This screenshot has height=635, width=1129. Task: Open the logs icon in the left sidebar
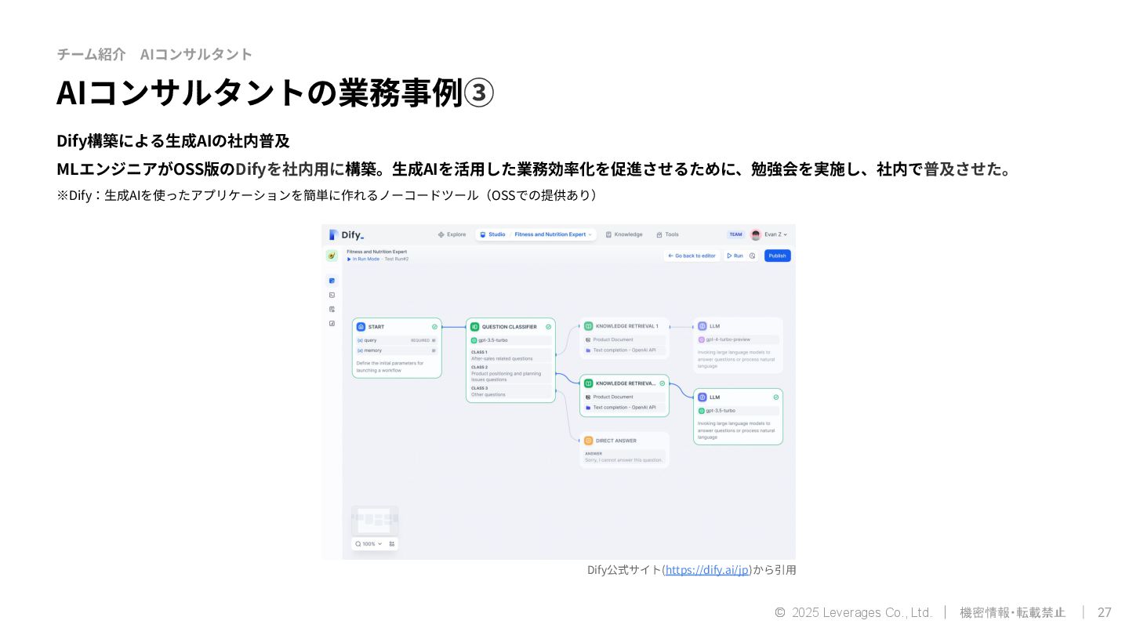coord(332,309)
